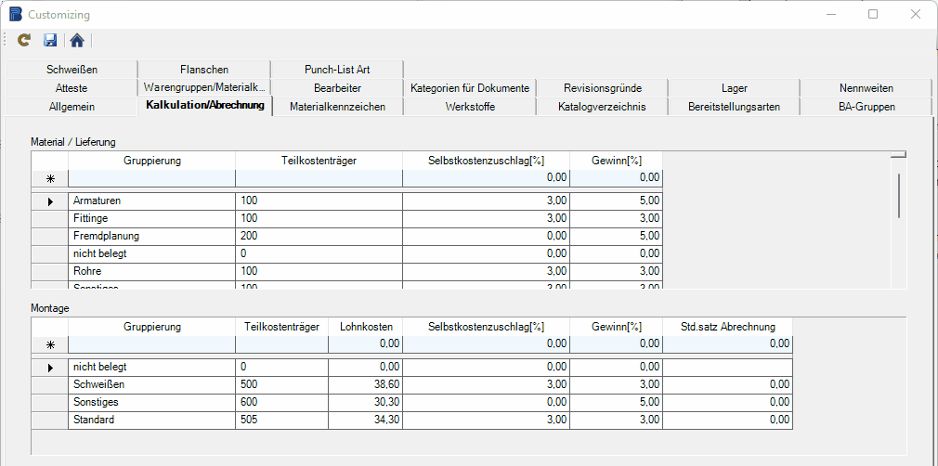Click the home toolbar icon
The image size is (938, 466).
click(x=77, y=40)
